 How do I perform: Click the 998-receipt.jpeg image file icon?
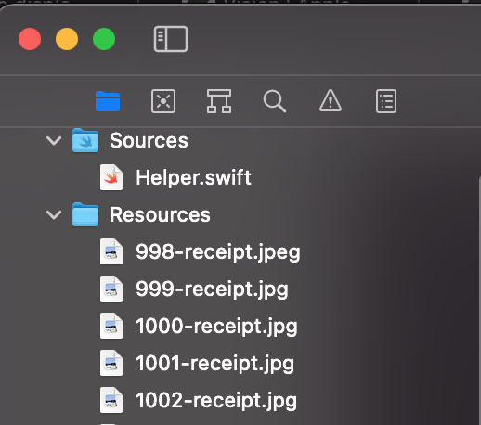point(111,251)
